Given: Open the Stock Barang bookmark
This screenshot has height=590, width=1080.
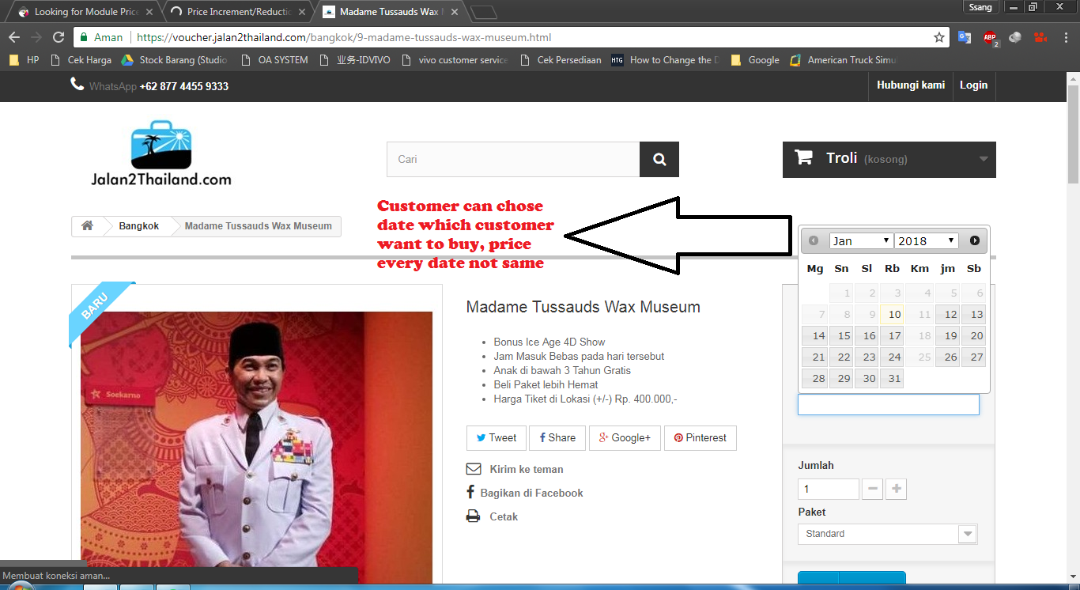Looking at the screenshot, I should [x=175, y=60].
